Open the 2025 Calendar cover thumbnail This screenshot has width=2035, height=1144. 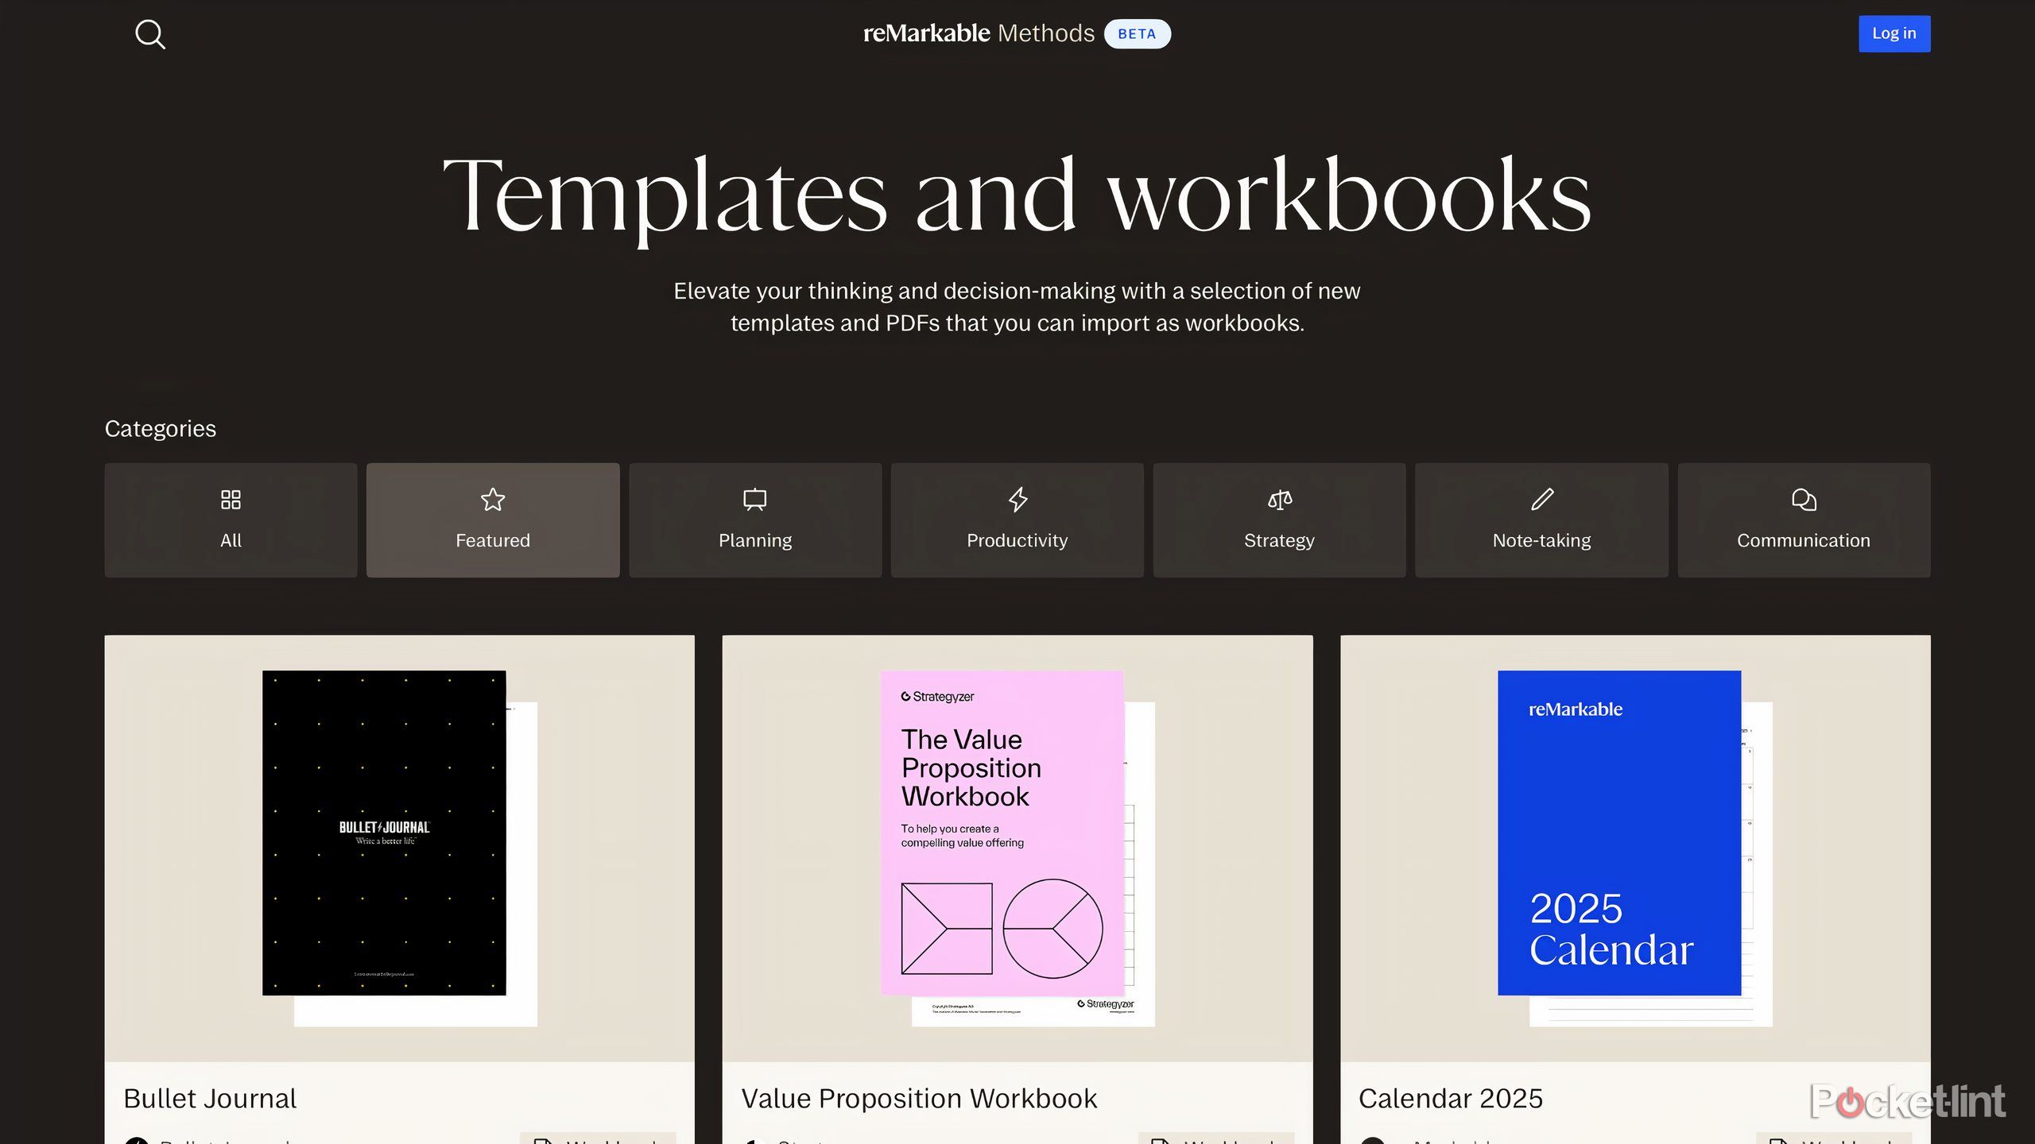click(1619, 833)
